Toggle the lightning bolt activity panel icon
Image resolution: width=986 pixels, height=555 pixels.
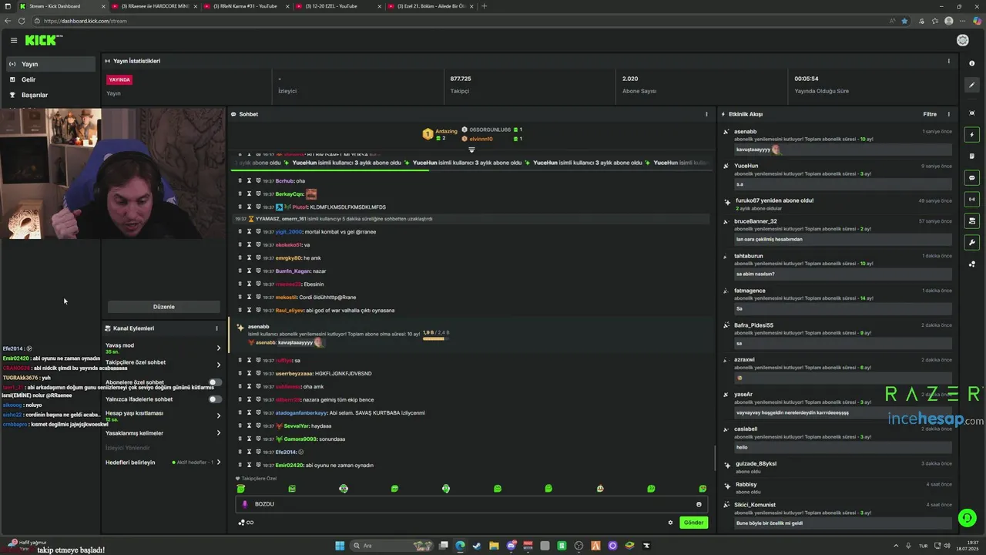[972, 135]
